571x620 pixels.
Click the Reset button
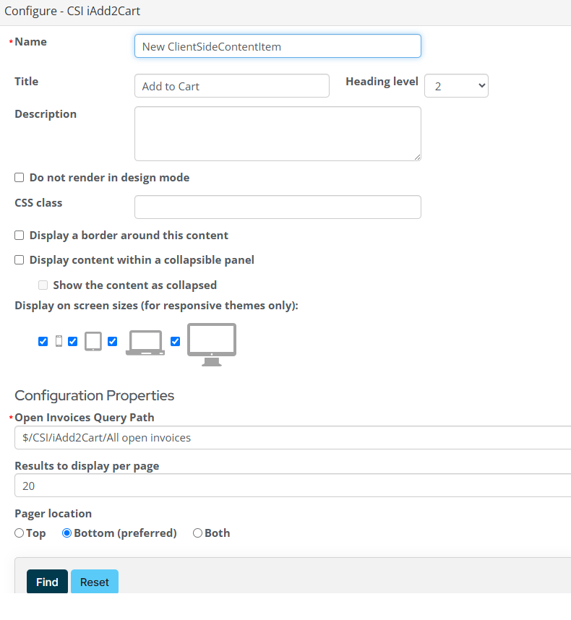[x=95, y=582]
